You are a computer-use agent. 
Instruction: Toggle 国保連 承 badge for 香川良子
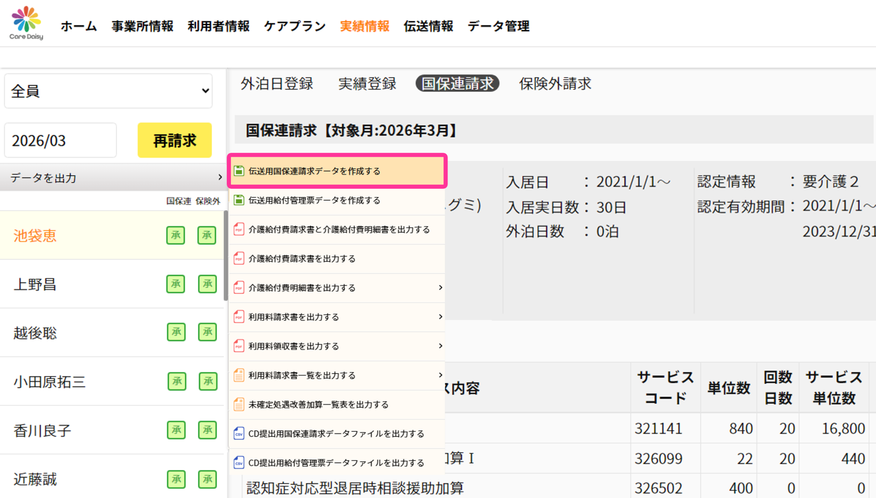(176, 430)
